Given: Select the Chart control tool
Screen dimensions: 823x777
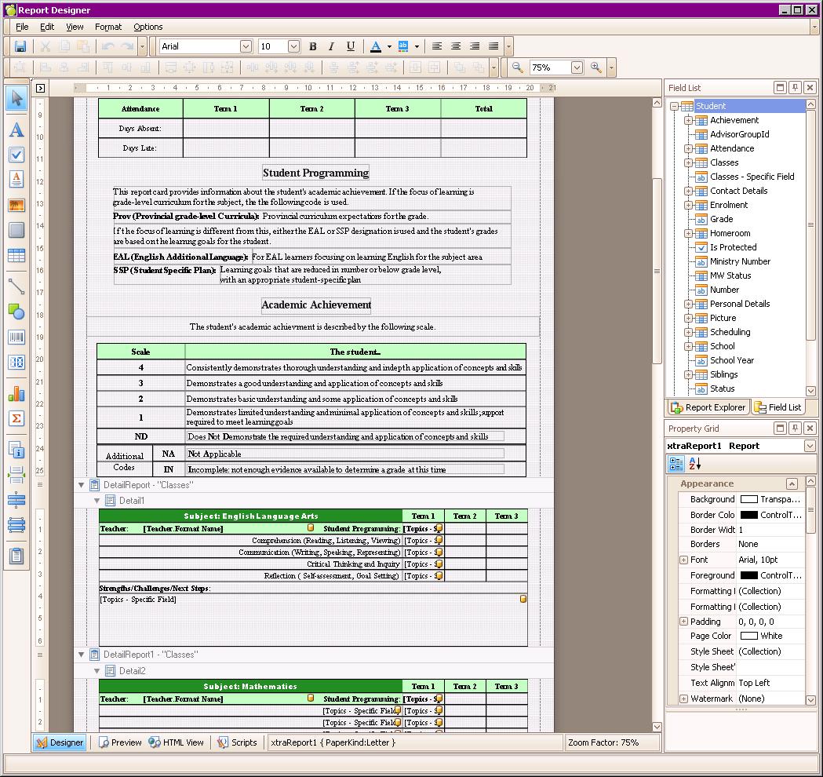Looking at the screenshot, I should coord(16,393).
